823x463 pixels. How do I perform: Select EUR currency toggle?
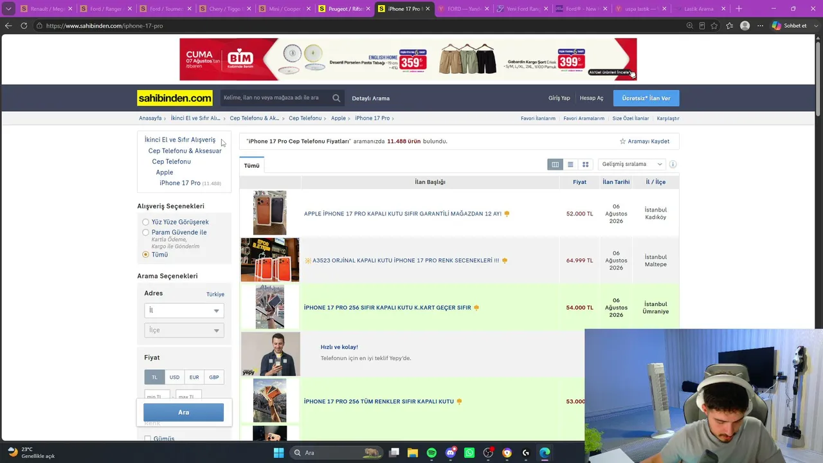194,377
